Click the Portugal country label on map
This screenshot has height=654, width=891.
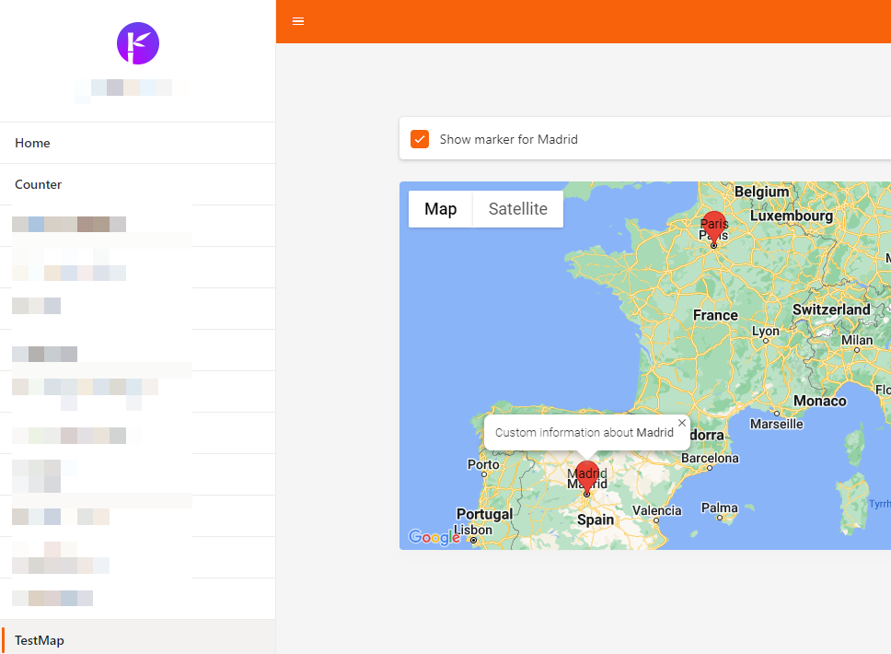(x=484, y=514)
